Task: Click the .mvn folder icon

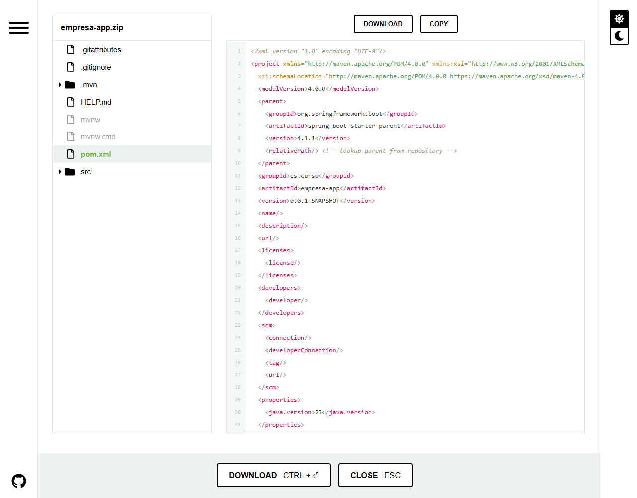Action: point(70,85)
